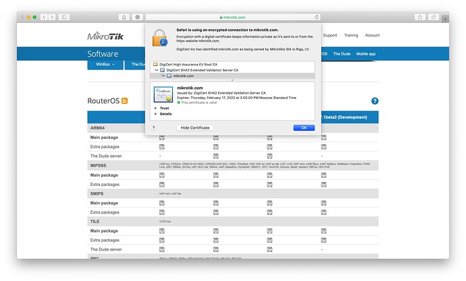This screenshot has width=466, height=281.
Task: Go forward with Safari's forward arrow
Action: 52,18
